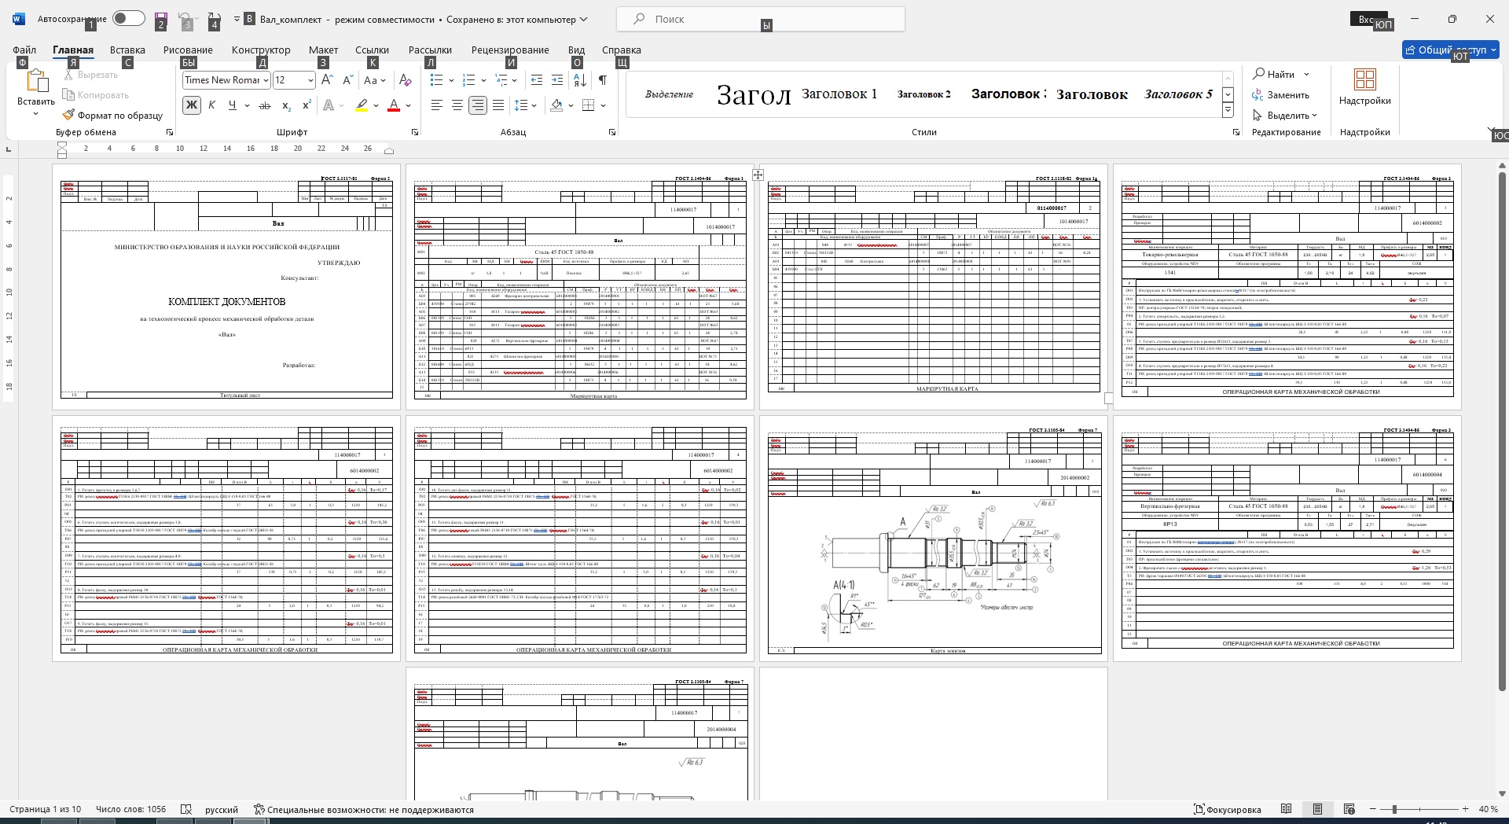Open the Вставка ribbon tab

[127, 50]
